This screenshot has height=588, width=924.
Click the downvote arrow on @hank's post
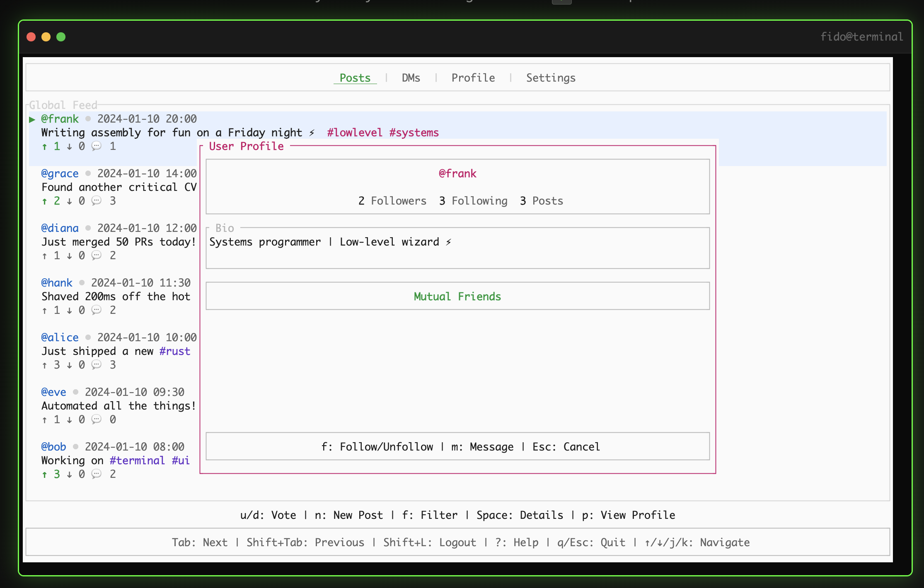69,311
